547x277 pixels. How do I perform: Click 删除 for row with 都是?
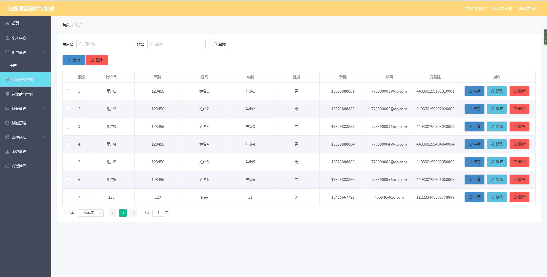(519, 197)
